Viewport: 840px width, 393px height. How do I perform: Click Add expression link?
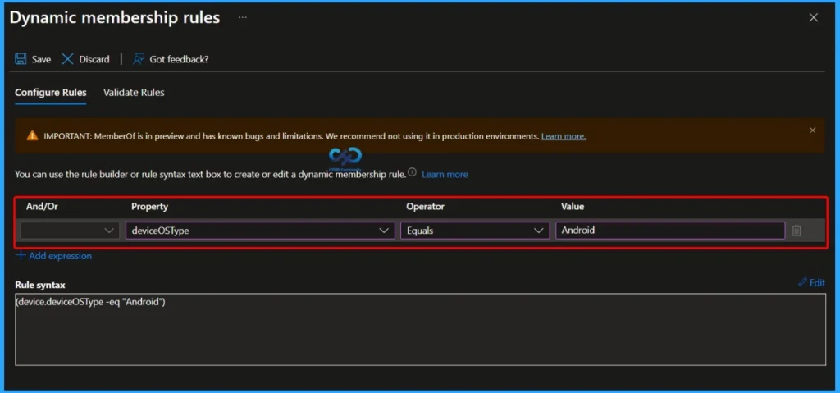coord(60,256)
